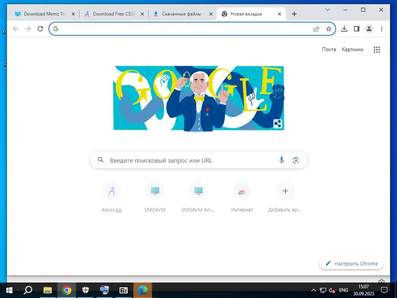Viewport: 397px width, 298px height.
Task: Click the Введите поисковый запрос search box
Action: click(x=198, y=160)
